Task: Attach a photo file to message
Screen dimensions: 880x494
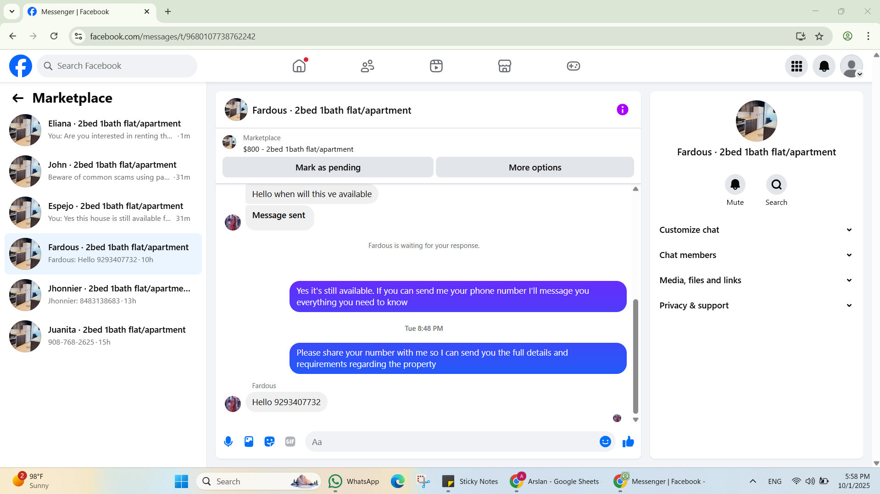Action: [249, 442]
